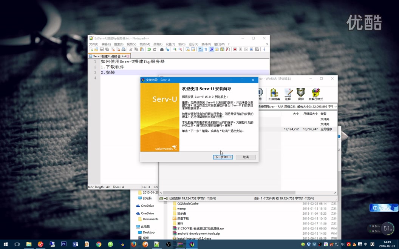Open the 视图(V) menu in Notepad++
Image resolution: width=399 pixels, height=249 pixels.
(x=131, y=44)
